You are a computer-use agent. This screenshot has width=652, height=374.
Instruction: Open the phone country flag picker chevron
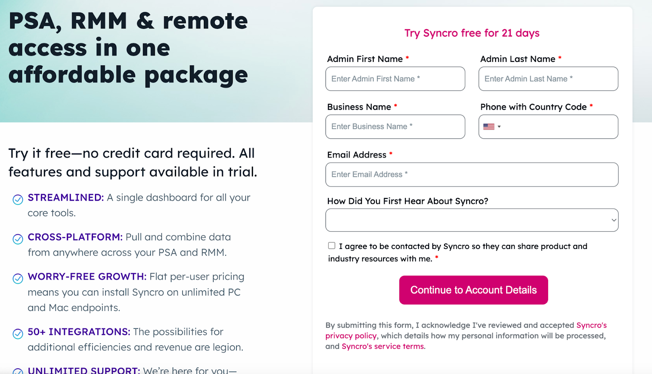(500, 127)
